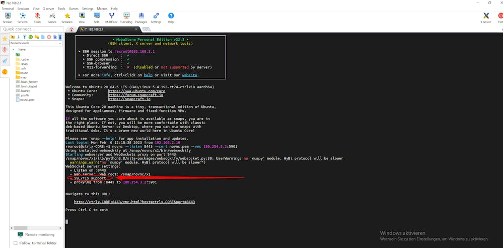Select the Macros sidebar tab icon
Viewport: 503px width, 248px height.
pyautogui.click(x=5, y=60)
